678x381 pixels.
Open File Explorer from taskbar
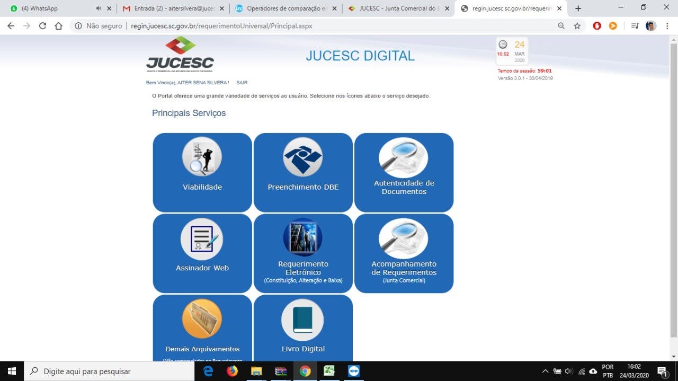[x=256, y=371]
